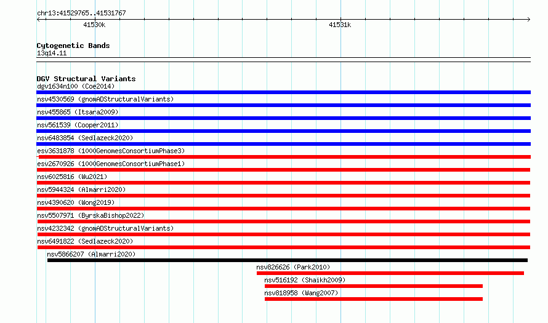
Task: Select the blue bar under nsv455865
Action: [x=283, y=118]
